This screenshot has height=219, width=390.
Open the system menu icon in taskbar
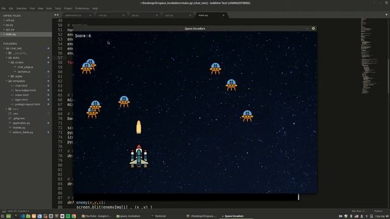coord(2,217)
